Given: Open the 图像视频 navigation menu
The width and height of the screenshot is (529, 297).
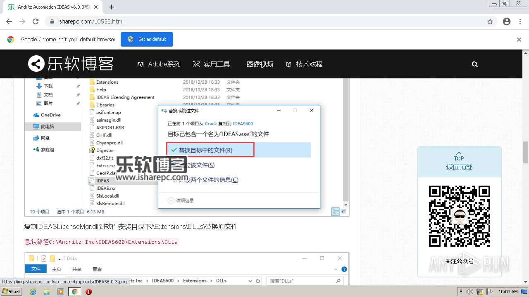Looking at the screenshot, I should pyautogui.click(x=260, y=64).
